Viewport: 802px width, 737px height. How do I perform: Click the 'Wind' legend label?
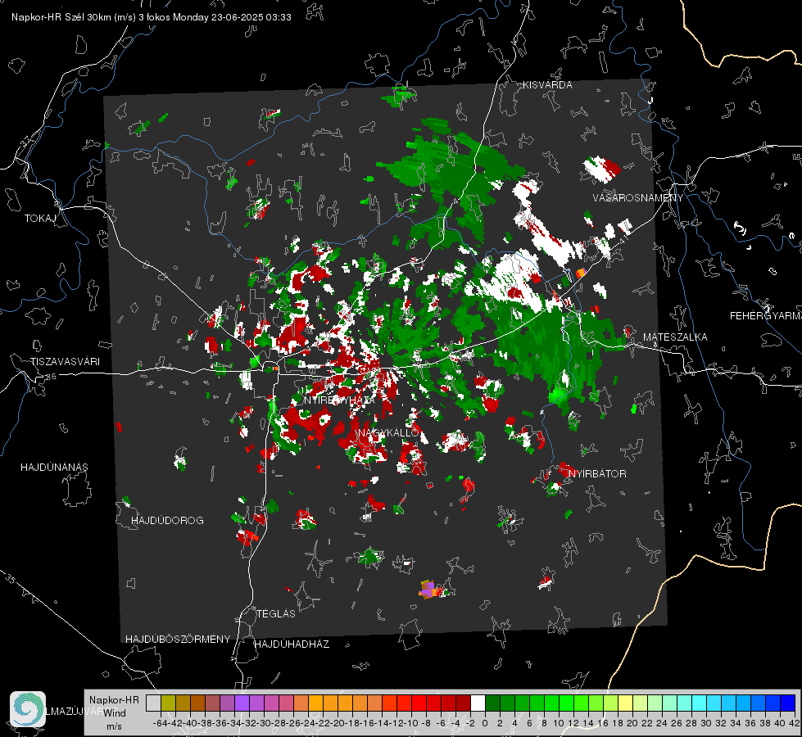pos(115,713)
